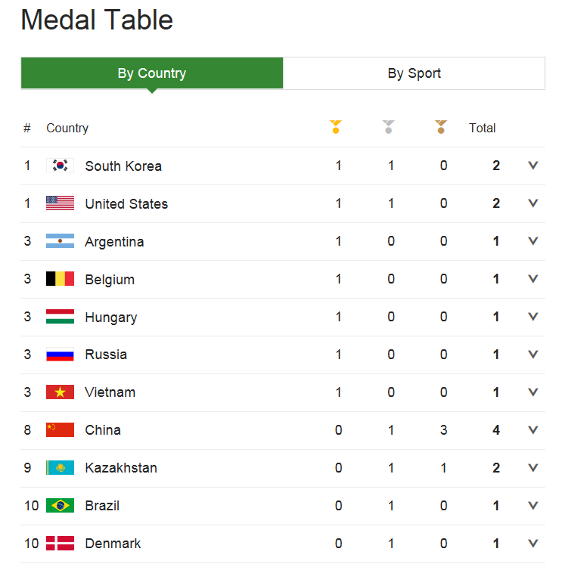
Task: Expand the China row chevron
Action: [x=533, y=430]
